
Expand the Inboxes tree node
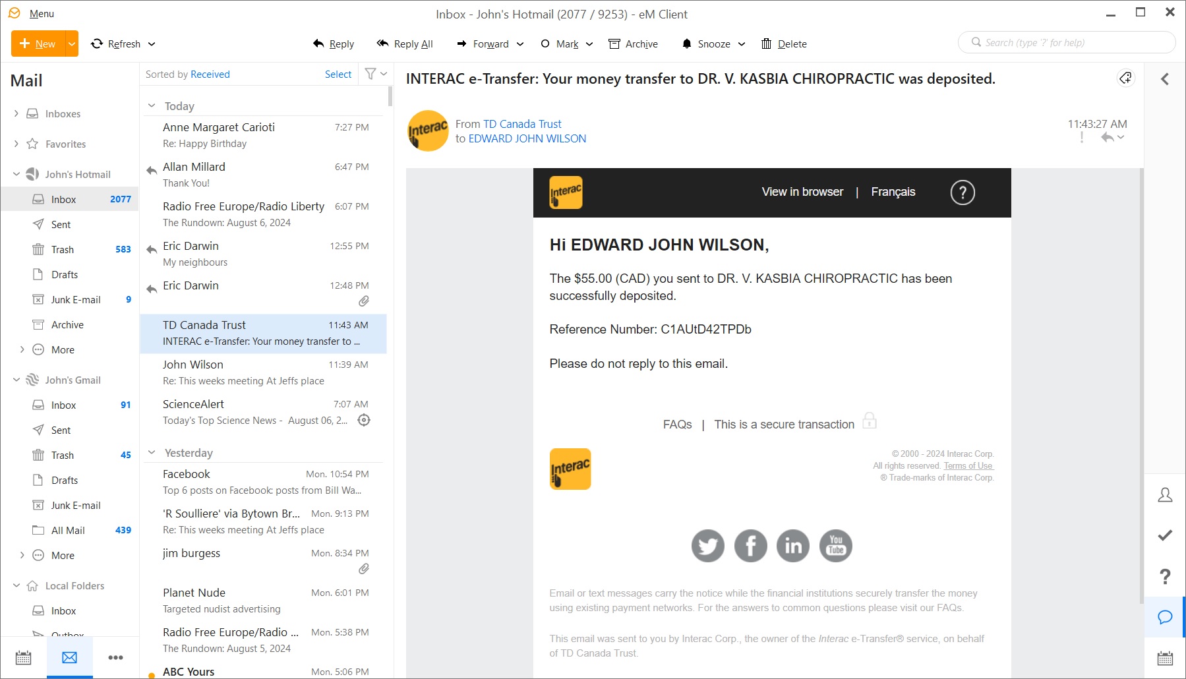point(16,113)
